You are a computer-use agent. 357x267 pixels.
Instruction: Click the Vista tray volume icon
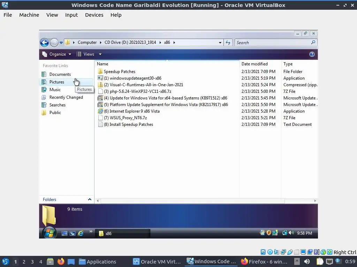click(291, 233)
